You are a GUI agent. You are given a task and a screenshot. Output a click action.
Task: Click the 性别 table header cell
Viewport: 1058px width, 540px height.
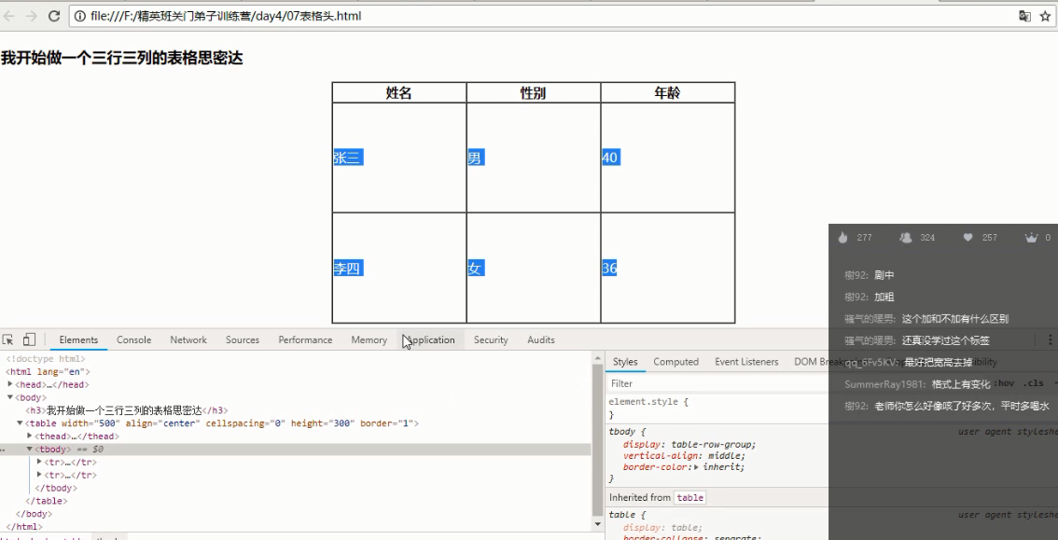click(x=533, y=93)
